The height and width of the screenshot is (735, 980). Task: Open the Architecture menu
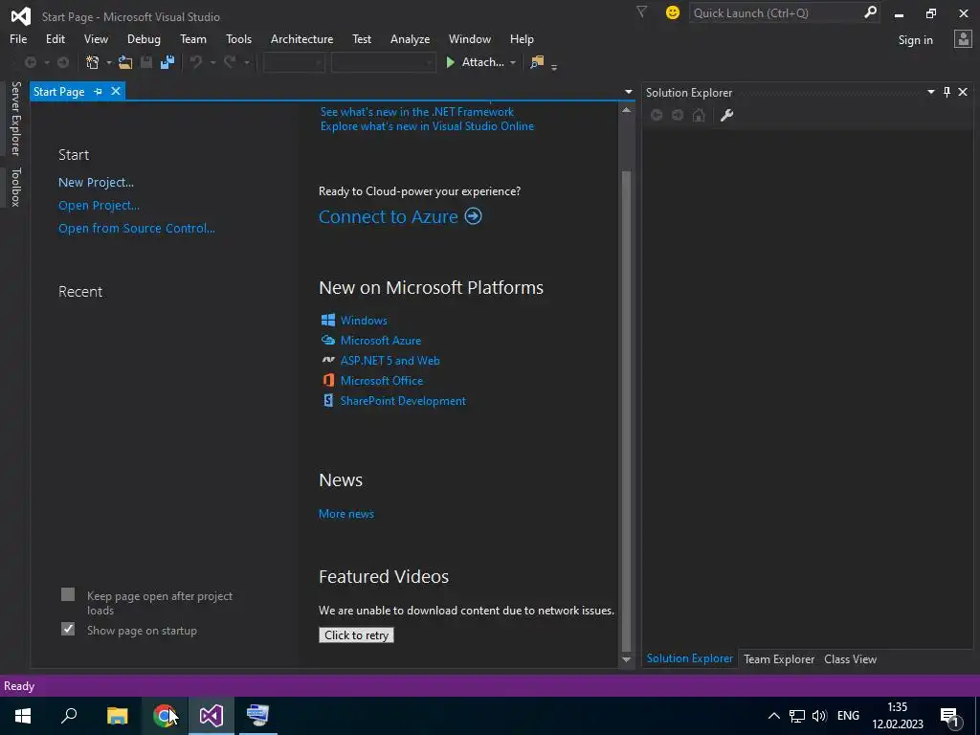tap(301, 38)
